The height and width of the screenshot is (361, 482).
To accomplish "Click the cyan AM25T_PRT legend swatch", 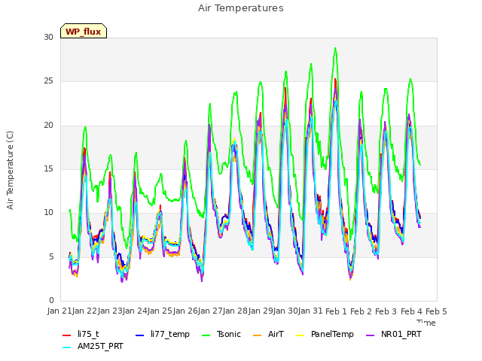I will pyautogui.click(x=67, y=347).
